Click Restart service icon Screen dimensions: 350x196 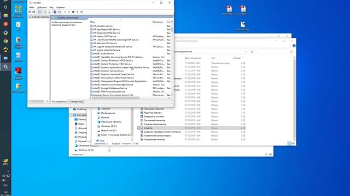point(81,12)
